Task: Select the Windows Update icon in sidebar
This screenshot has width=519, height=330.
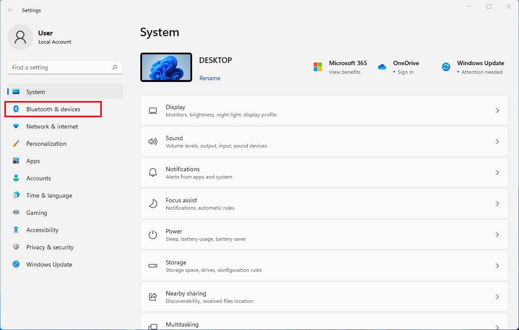Action: click(x=16, y=264)
